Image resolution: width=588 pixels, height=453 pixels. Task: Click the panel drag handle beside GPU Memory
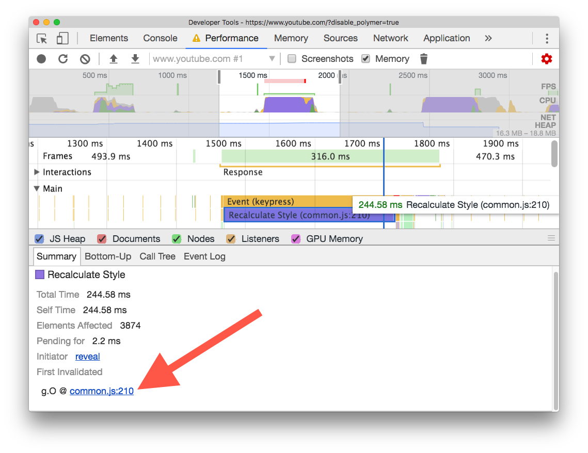point(551,238)
